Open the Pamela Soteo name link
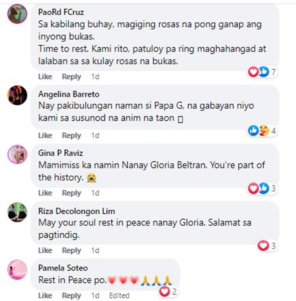The height and width of the screenshot is (301, 296). 63,268
